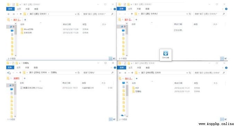Open 共享 tab in bottom-right window
This screenshot has width=234, height=126.
click(139, 68)
